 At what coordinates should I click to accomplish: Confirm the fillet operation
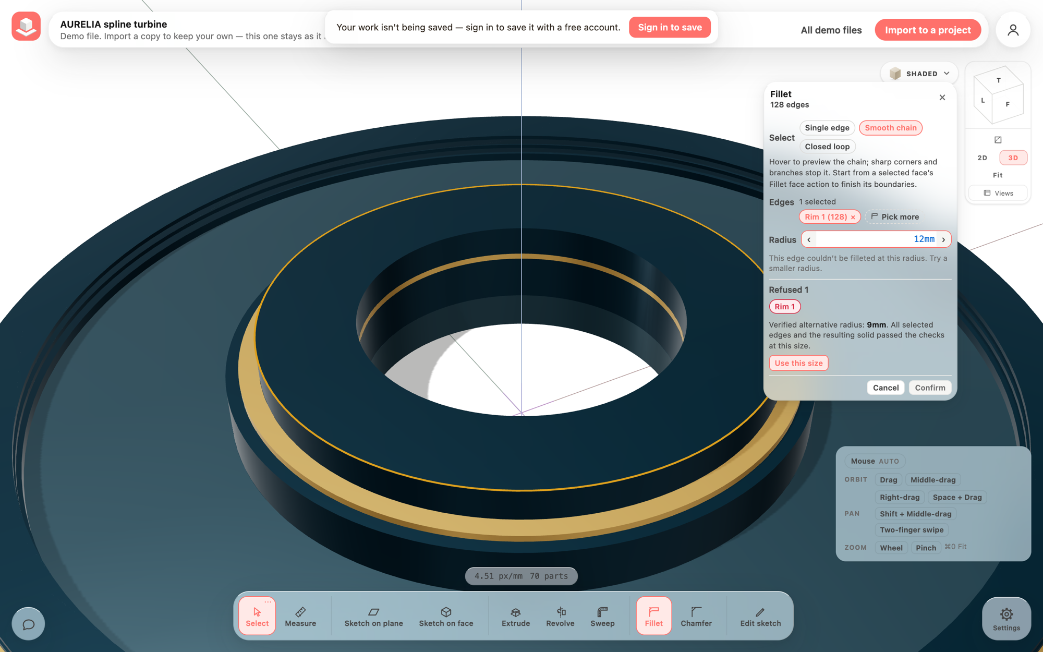930,388
